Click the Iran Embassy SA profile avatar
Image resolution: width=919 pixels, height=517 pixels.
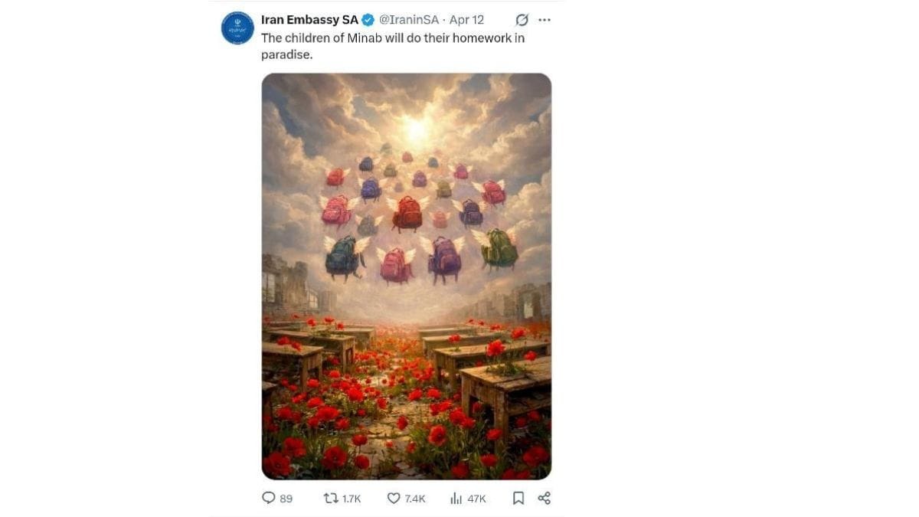[237, 28]
